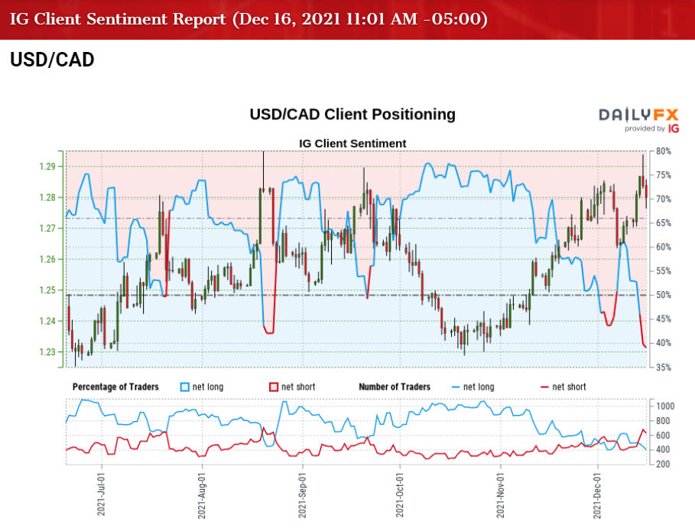
Task: Click the 40% sentiment axis label
Action: coord(664,343)
